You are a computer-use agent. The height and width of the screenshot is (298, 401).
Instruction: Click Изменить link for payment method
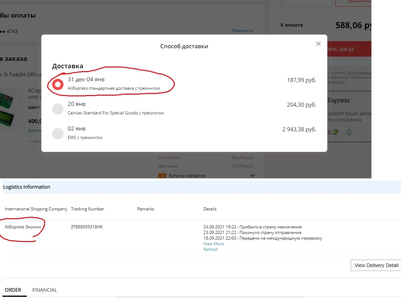coord(243,30)
